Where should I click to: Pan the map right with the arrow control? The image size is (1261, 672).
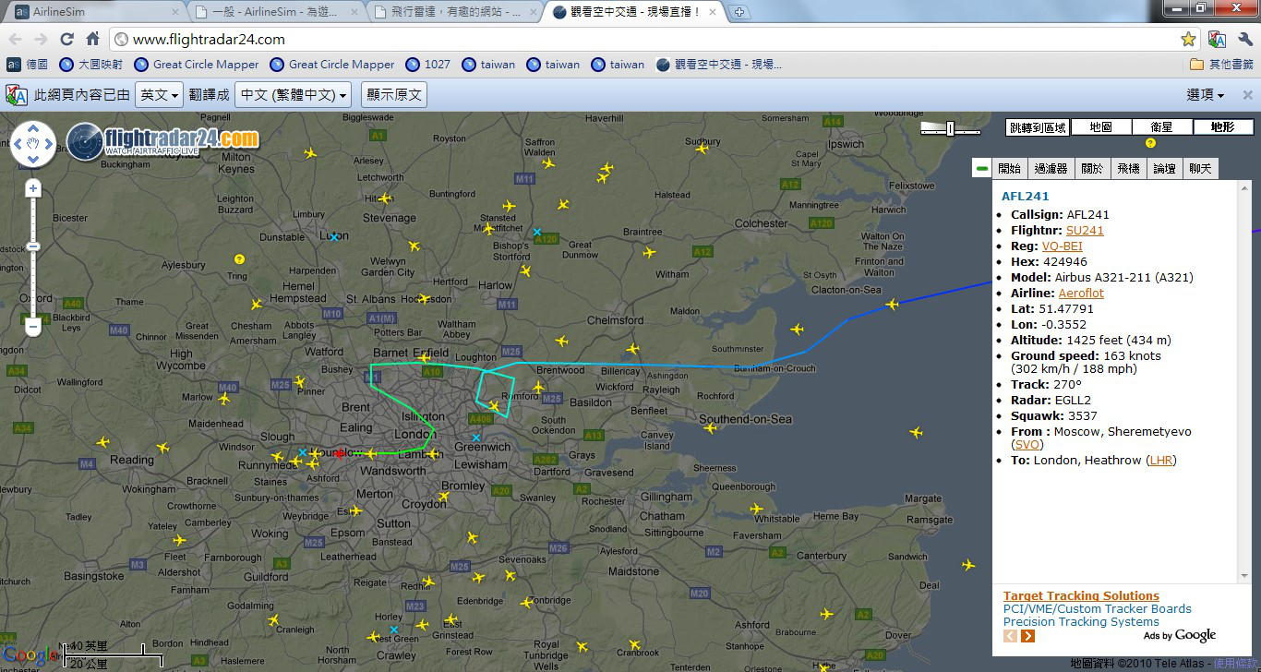[x=49, y=144]
